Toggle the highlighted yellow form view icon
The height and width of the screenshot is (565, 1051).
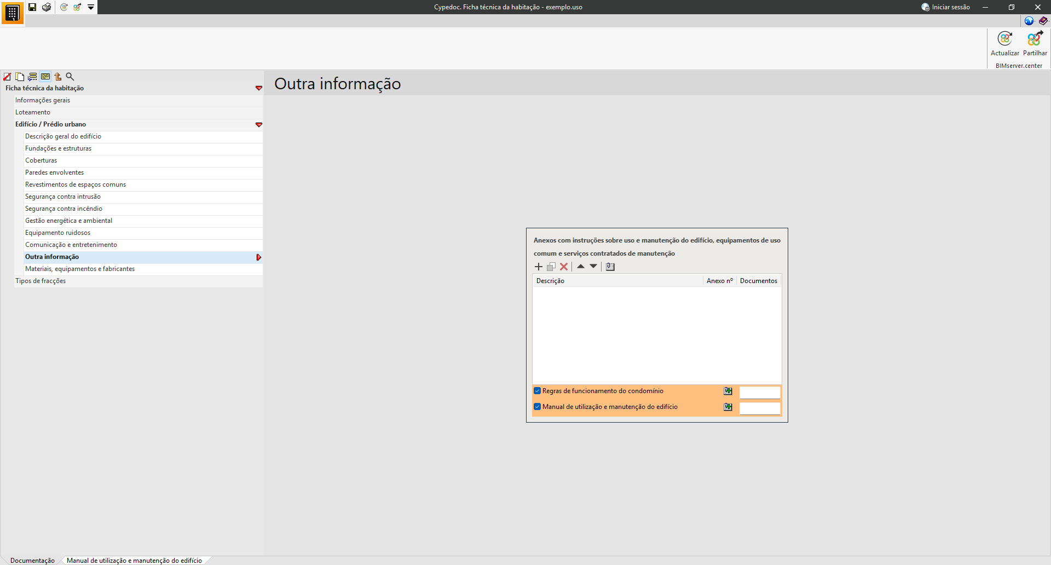click(x=45, y=77)
